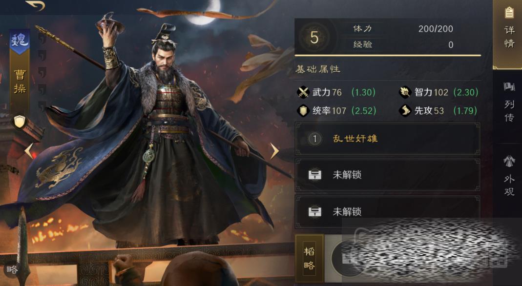Open the 韬略 strategy button
Viewport: 522px width, 286px height.
[309, 258]
